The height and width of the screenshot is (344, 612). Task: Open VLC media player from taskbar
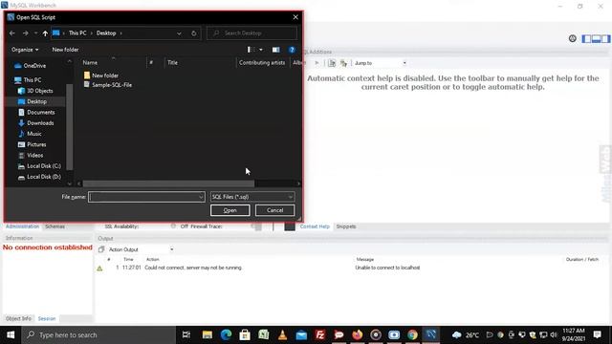click(283, 335)
